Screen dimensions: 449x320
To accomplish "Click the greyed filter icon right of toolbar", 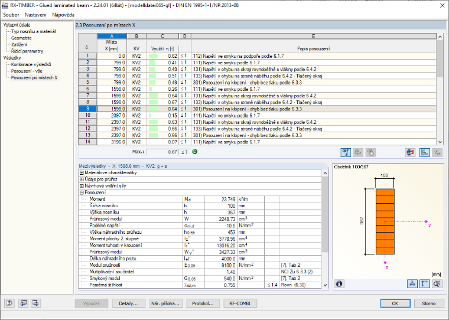I will tap(437, 152).
